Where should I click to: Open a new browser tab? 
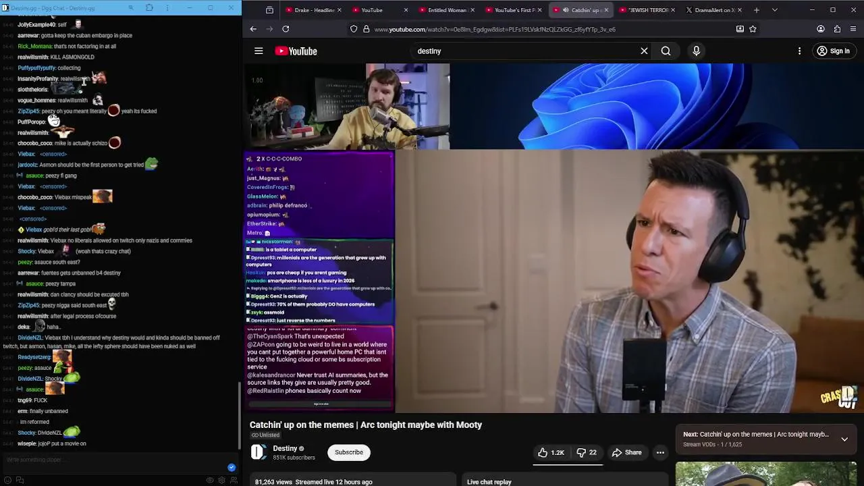757,10
